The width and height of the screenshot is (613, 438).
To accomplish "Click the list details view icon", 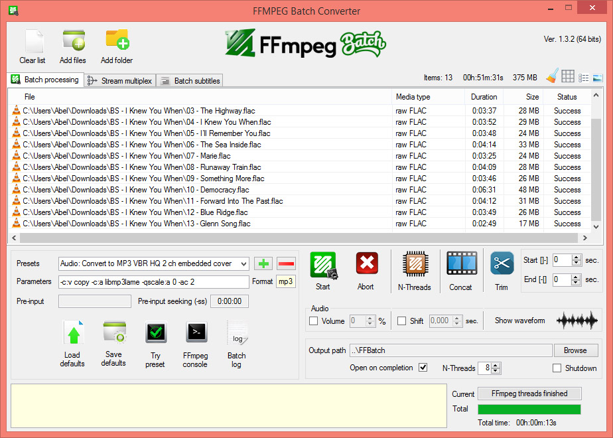I will coord(583,78).
